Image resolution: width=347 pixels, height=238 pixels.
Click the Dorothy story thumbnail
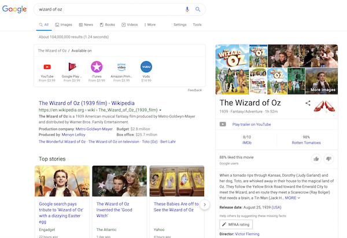tap(62, 181)
